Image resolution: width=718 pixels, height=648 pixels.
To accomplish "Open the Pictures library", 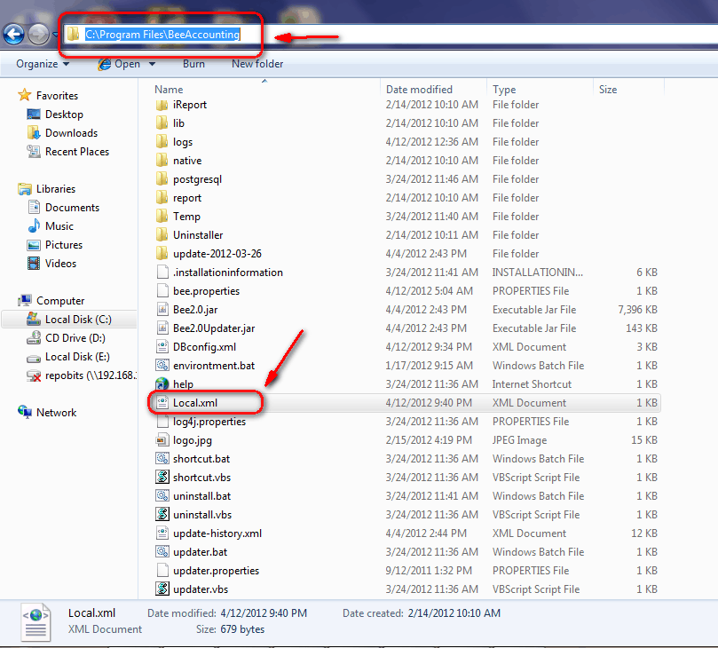I will [x=64, y=245].
